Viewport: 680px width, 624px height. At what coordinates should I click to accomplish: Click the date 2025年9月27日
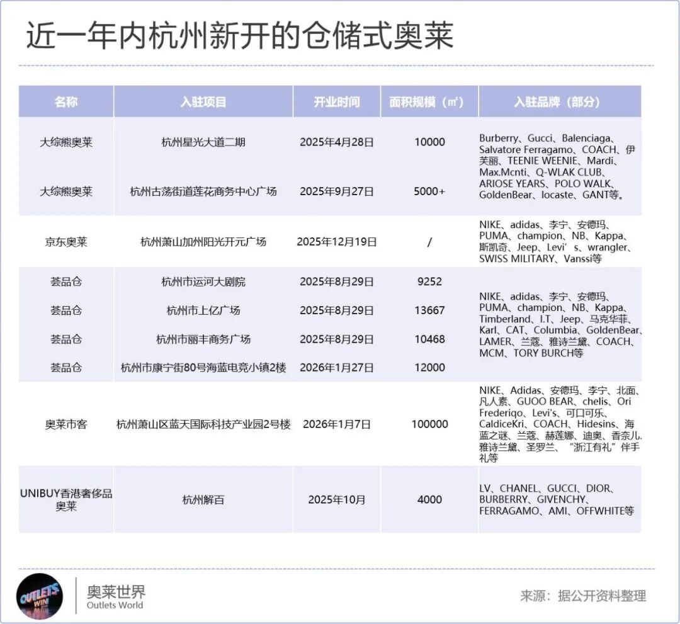pyautogui.click(x=337, y=191)
